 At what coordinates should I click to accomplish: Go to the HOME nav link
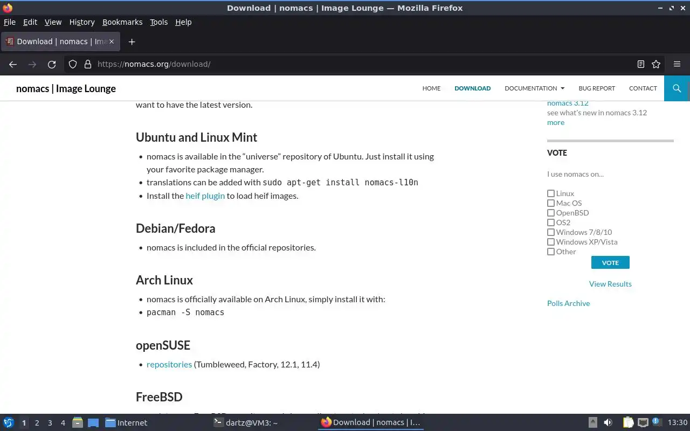[x=431, y=88]
